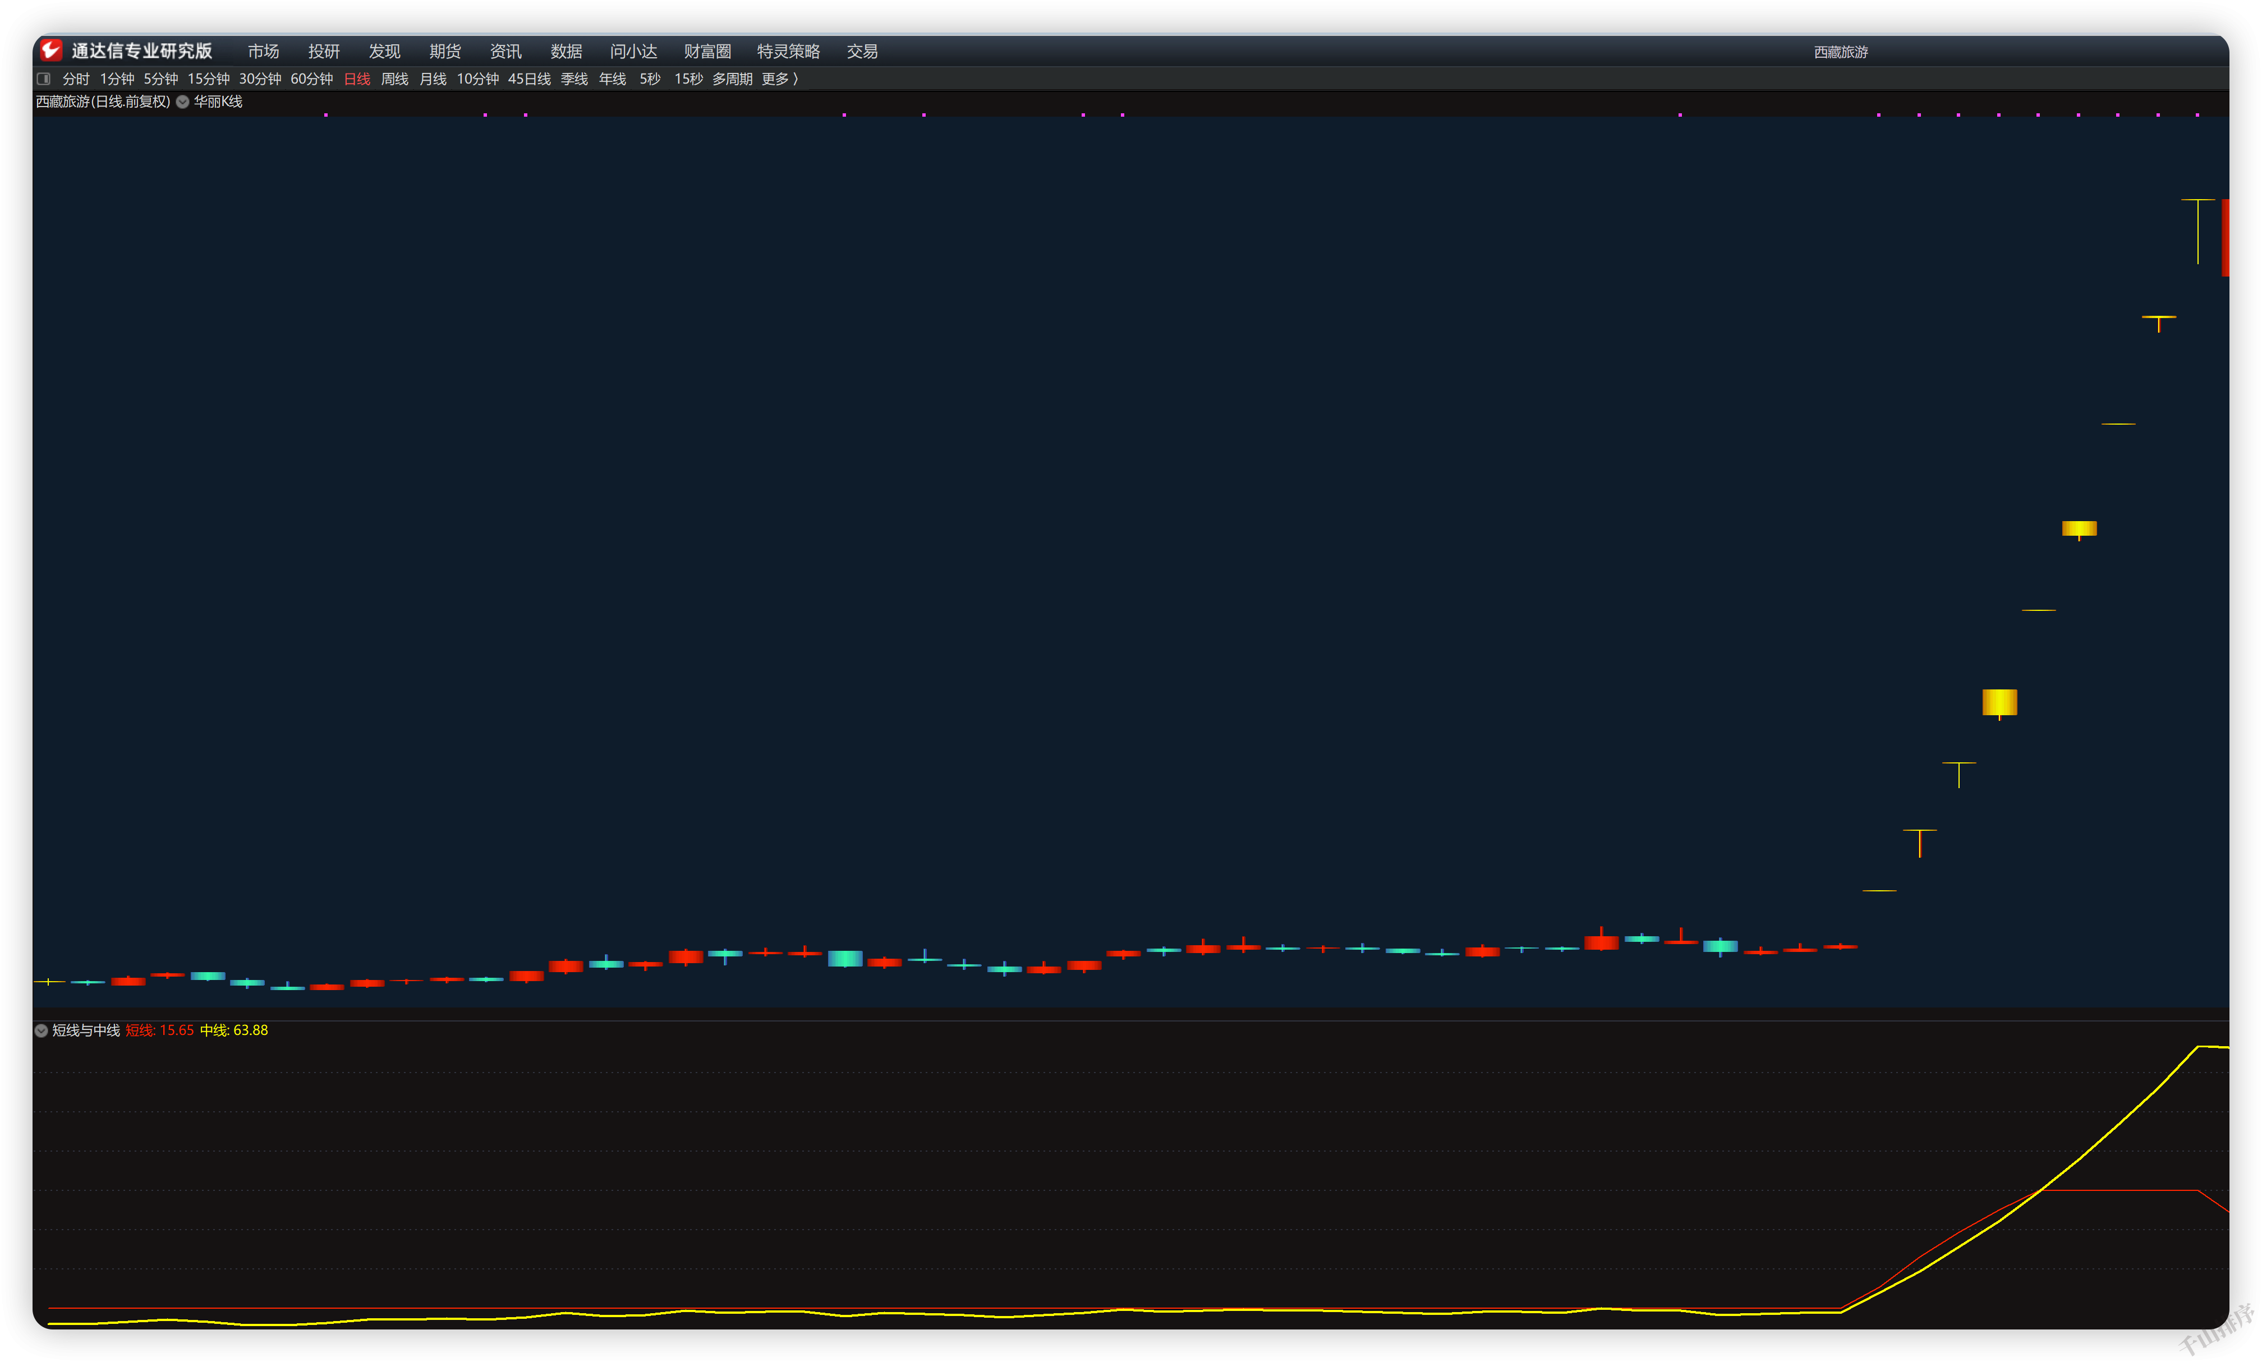Switch to the 30分钟 period
2262x1362 pixels.
[x=260, y=79]
